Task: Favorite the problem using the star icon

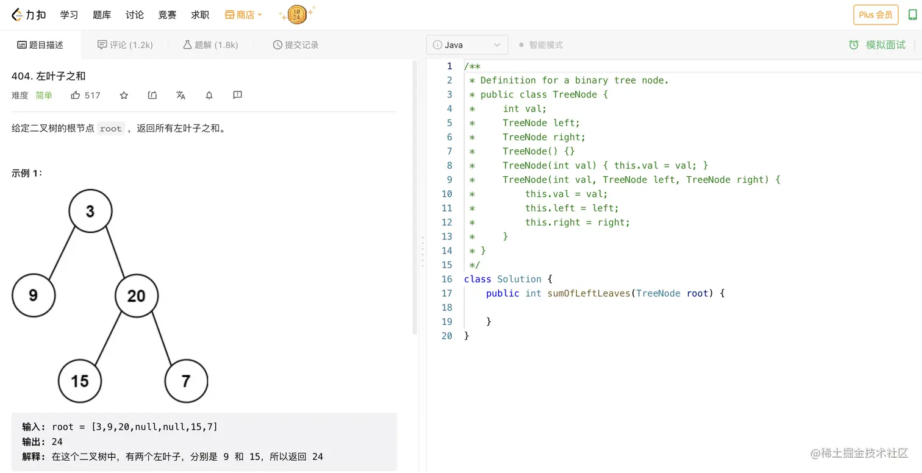Action: pos(124,95)
